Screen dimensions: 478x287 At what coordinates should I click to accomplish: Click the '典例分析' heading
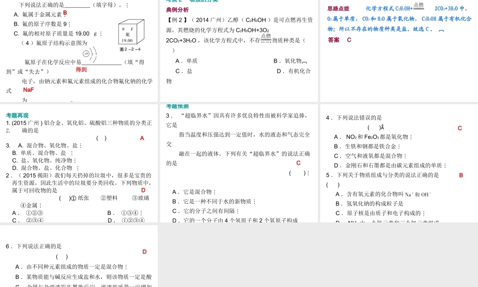coord(177,10)
